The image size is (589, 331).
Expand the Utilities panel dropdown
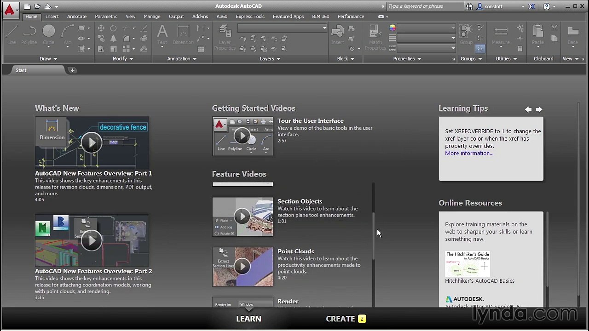tap(506, 59)
